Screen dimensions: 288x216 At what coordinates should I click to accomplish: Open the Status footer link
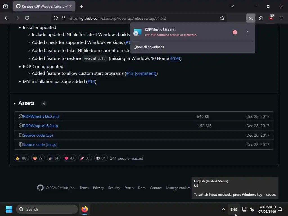tap(129, 188)
